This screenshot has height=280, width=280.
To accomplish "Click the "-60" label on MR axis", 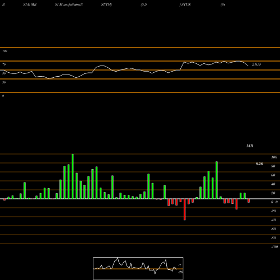I will coord(273,229).
